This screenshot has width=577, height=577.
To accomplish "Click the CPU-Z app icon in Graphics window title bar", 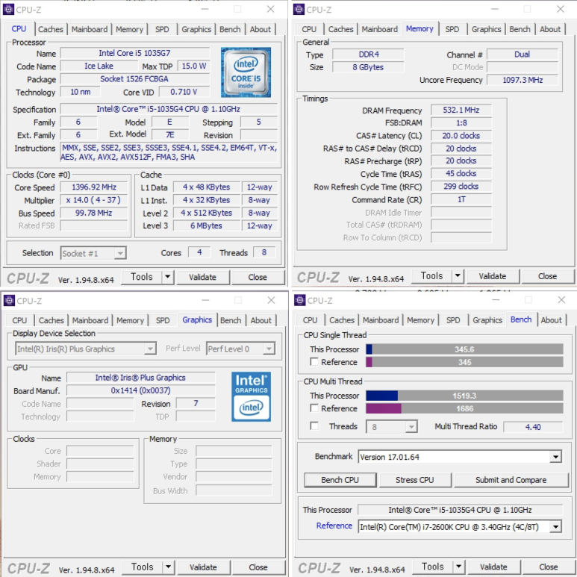I will [x=9, y=300].
